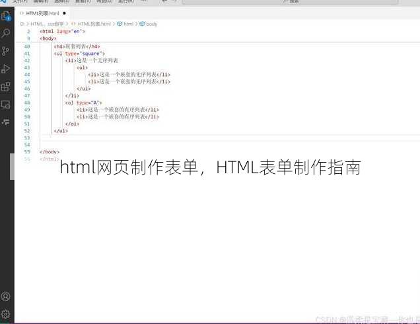Image resolution: width=420 pixels, height=324 pixels.
Task: Jump to sticky body opening tag line
Action: [48, 38]
